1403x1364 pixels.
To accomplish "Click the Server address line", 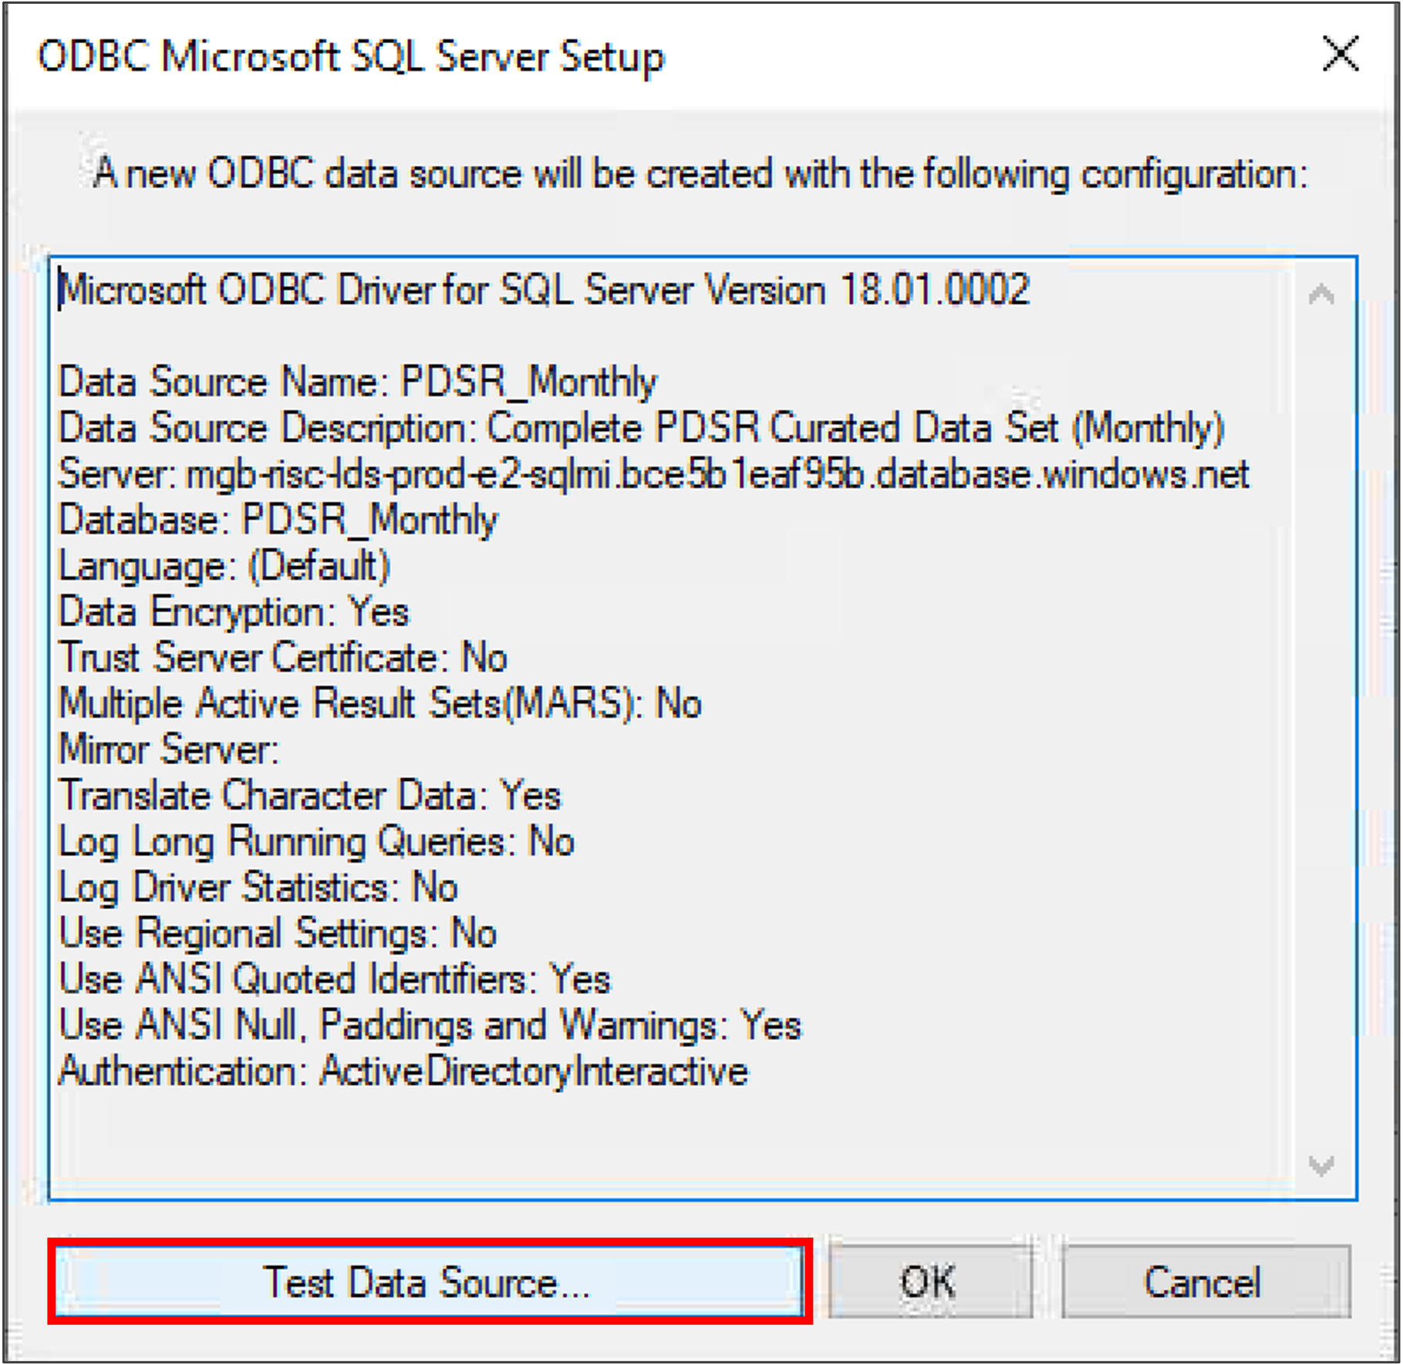I will coord(653,474).
